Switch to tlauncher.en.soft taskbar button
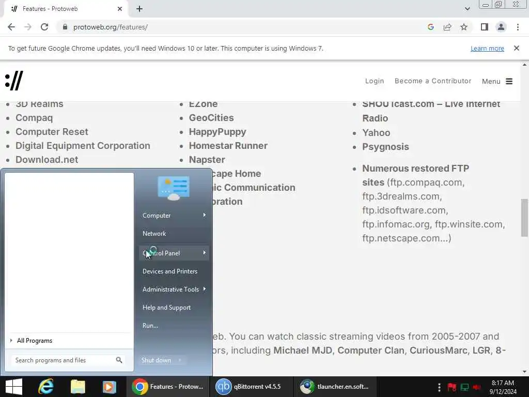 pyautogui.click(x=335, y=387)
